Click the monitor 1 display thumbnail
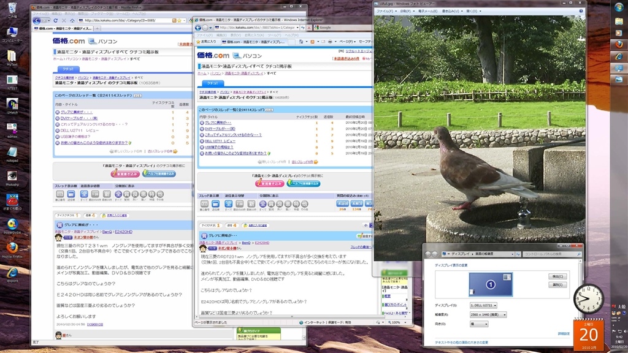The height and width of the screenshot is (353, 628). (490, 284)
